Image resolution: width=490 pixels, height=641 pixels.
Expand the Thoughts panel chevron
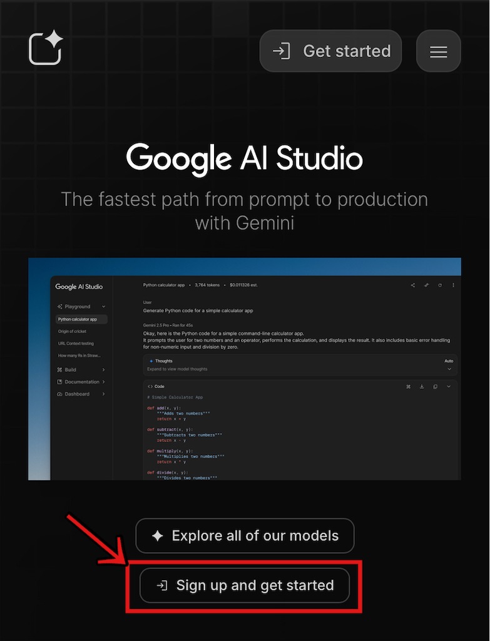449,369
